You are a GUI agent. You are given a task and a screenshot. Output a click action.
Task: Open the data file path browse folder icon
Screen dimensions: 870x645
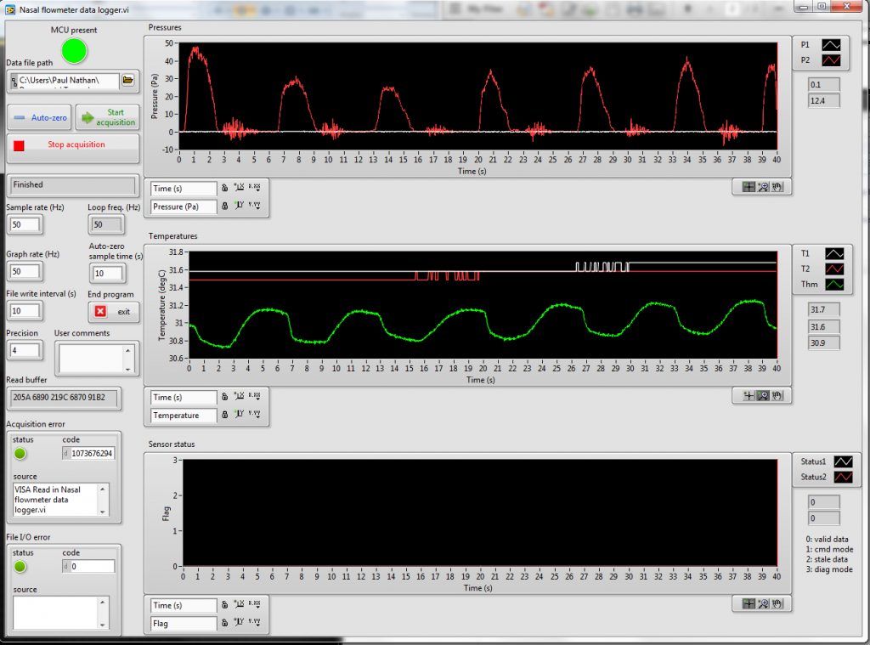click(x=127, y=81)
